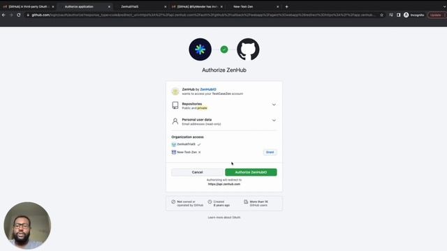The image size is (447, 251).
Task: Click the Authorize ZenHubIO button
Action: coord(251,172)
